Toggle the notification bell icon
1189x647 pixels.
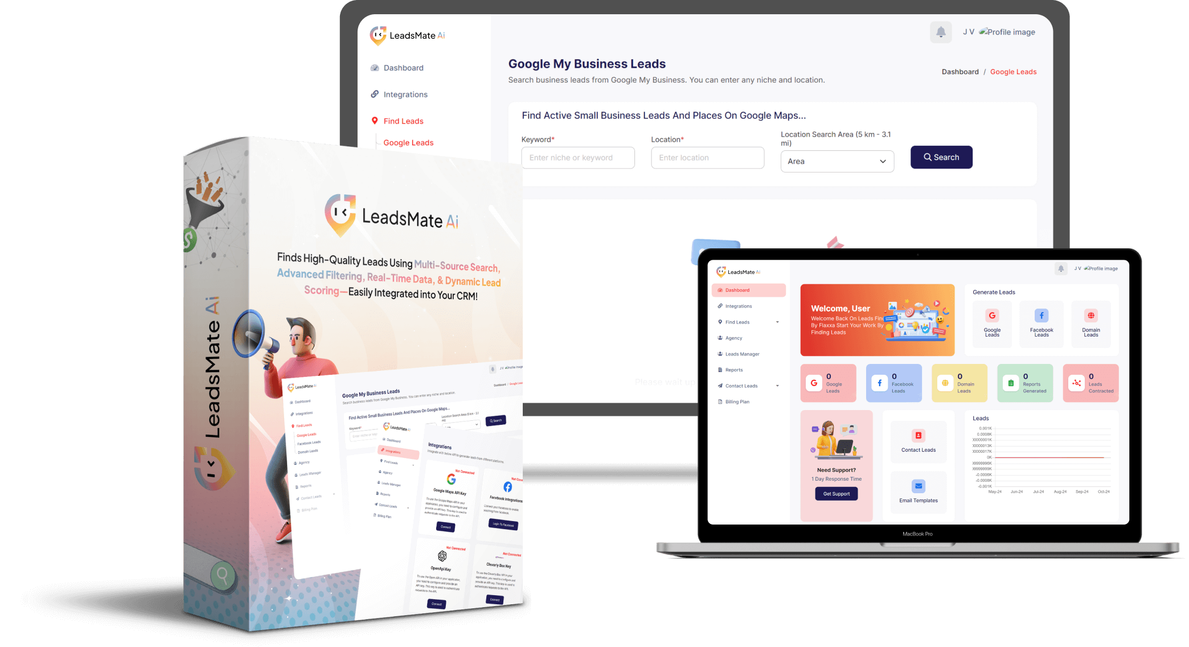click(x=941, y=32)
